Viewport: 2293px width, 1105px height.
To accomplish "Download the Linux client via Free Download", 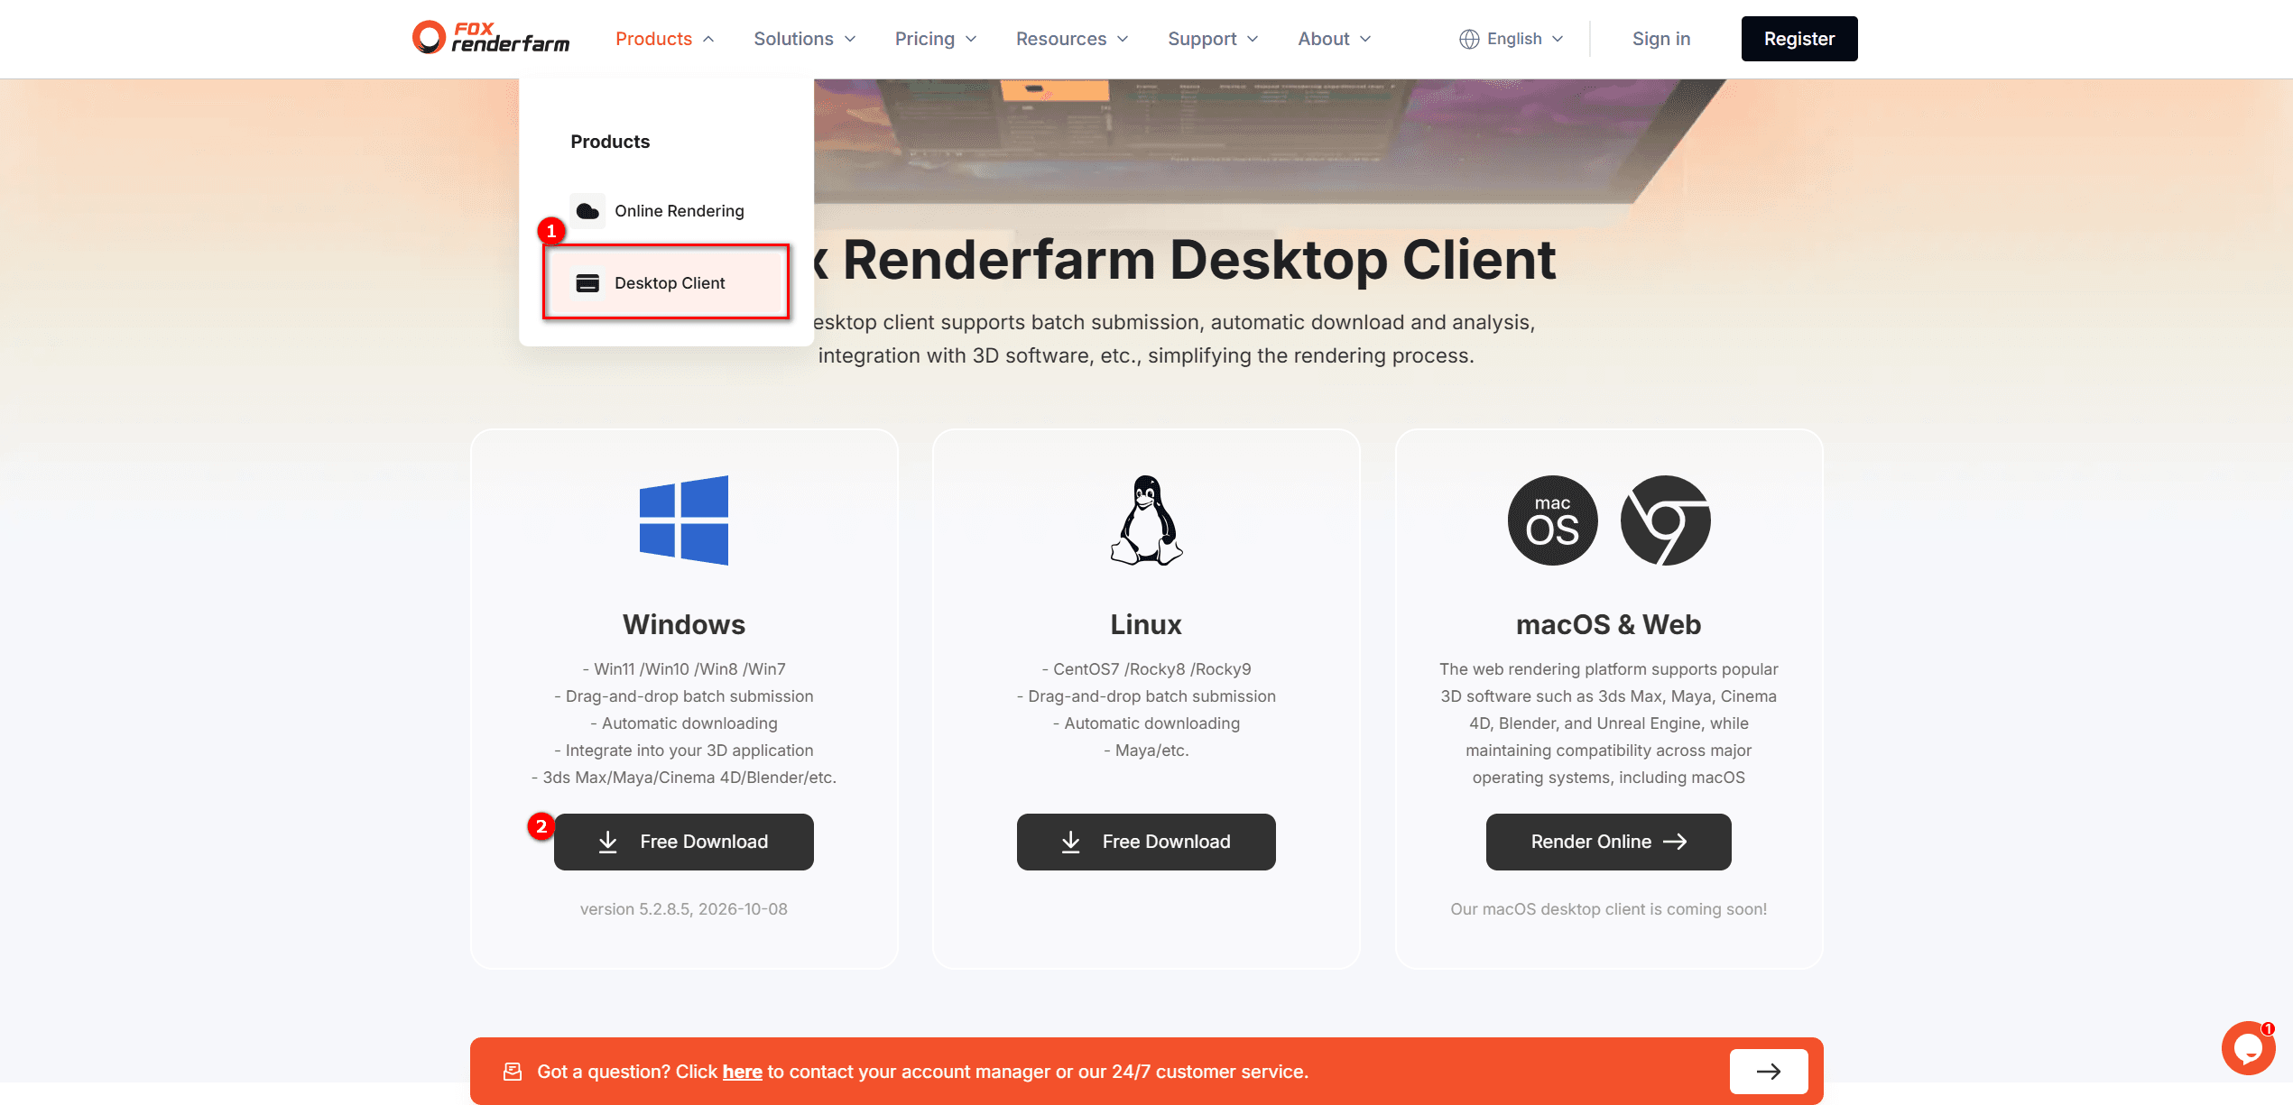I will click(x=1146, y=842).
